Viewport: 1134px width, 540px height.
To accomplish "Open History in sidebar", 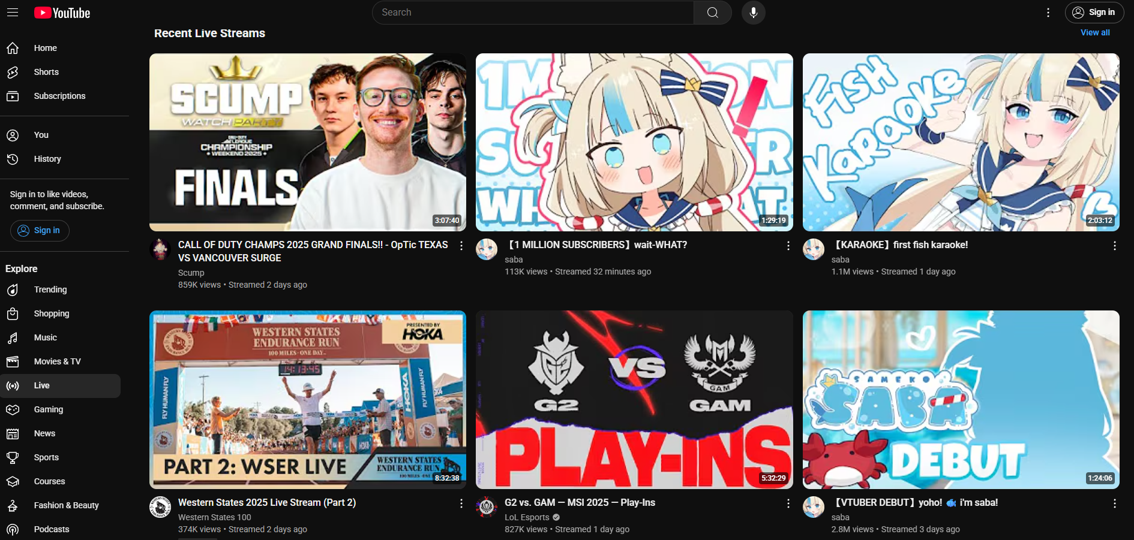I will [61, 159].
